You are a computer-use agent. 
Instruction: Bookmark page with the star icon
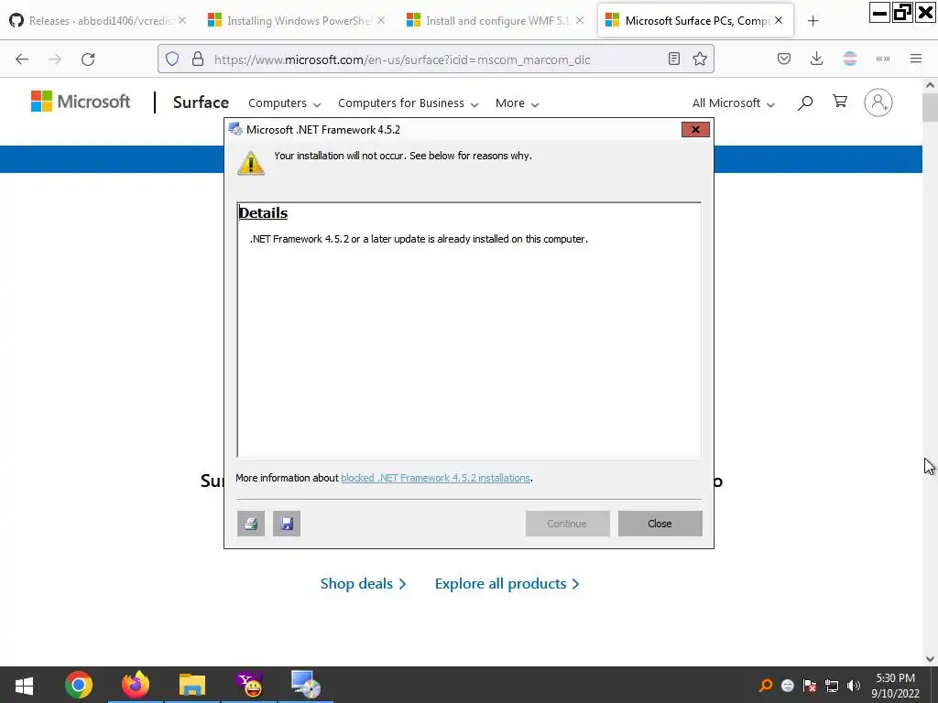click(x=699, y=59)
